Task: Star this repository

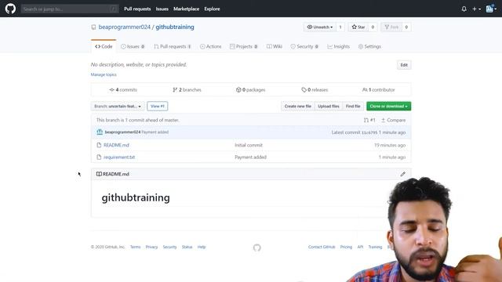Action: (x=358, y=27)
